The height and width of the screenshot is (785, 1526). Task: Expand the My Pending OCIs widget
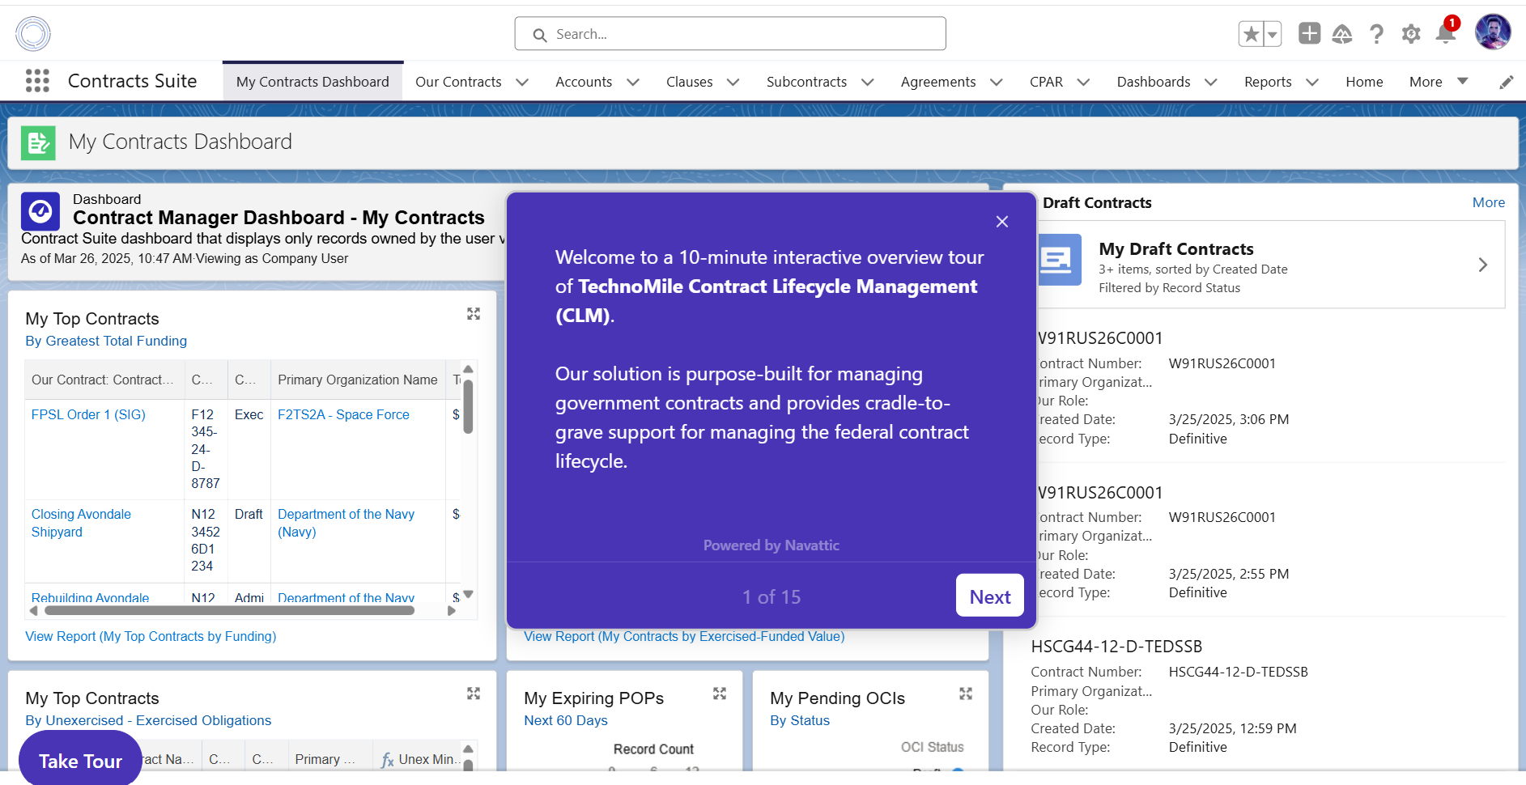point(966,694)
